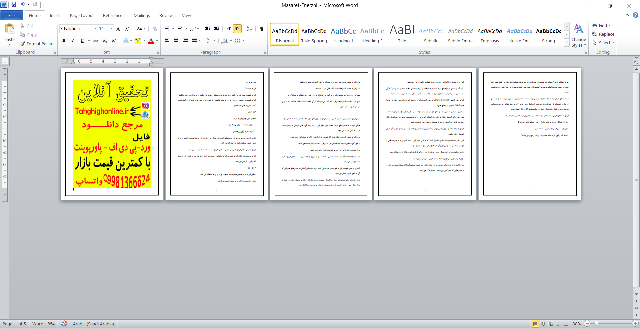The height and width of the screenshot is (329, 640).
Task: Open the font size dropdown
Action: tap(111, 29)
